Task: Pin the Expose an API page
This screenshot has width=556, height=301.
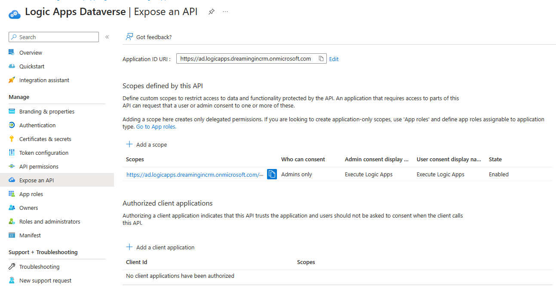Action: (x=211, y=12)
